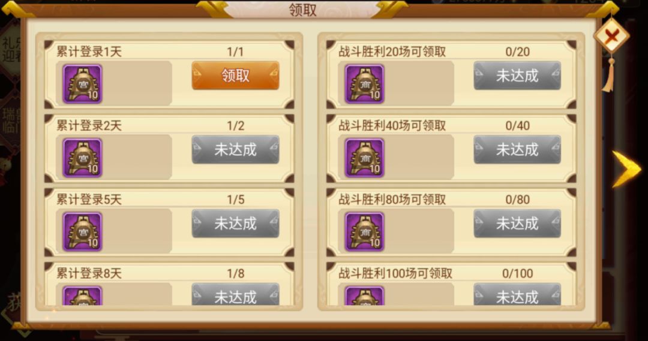
Task: Tap the bell reward icon for 累计登录2天
Action: [x=82, y=158]
